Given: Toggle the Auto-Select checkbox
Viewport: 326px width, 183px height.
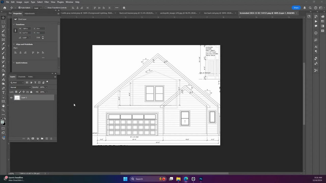Looking at the screenshot, I should 20,8.
